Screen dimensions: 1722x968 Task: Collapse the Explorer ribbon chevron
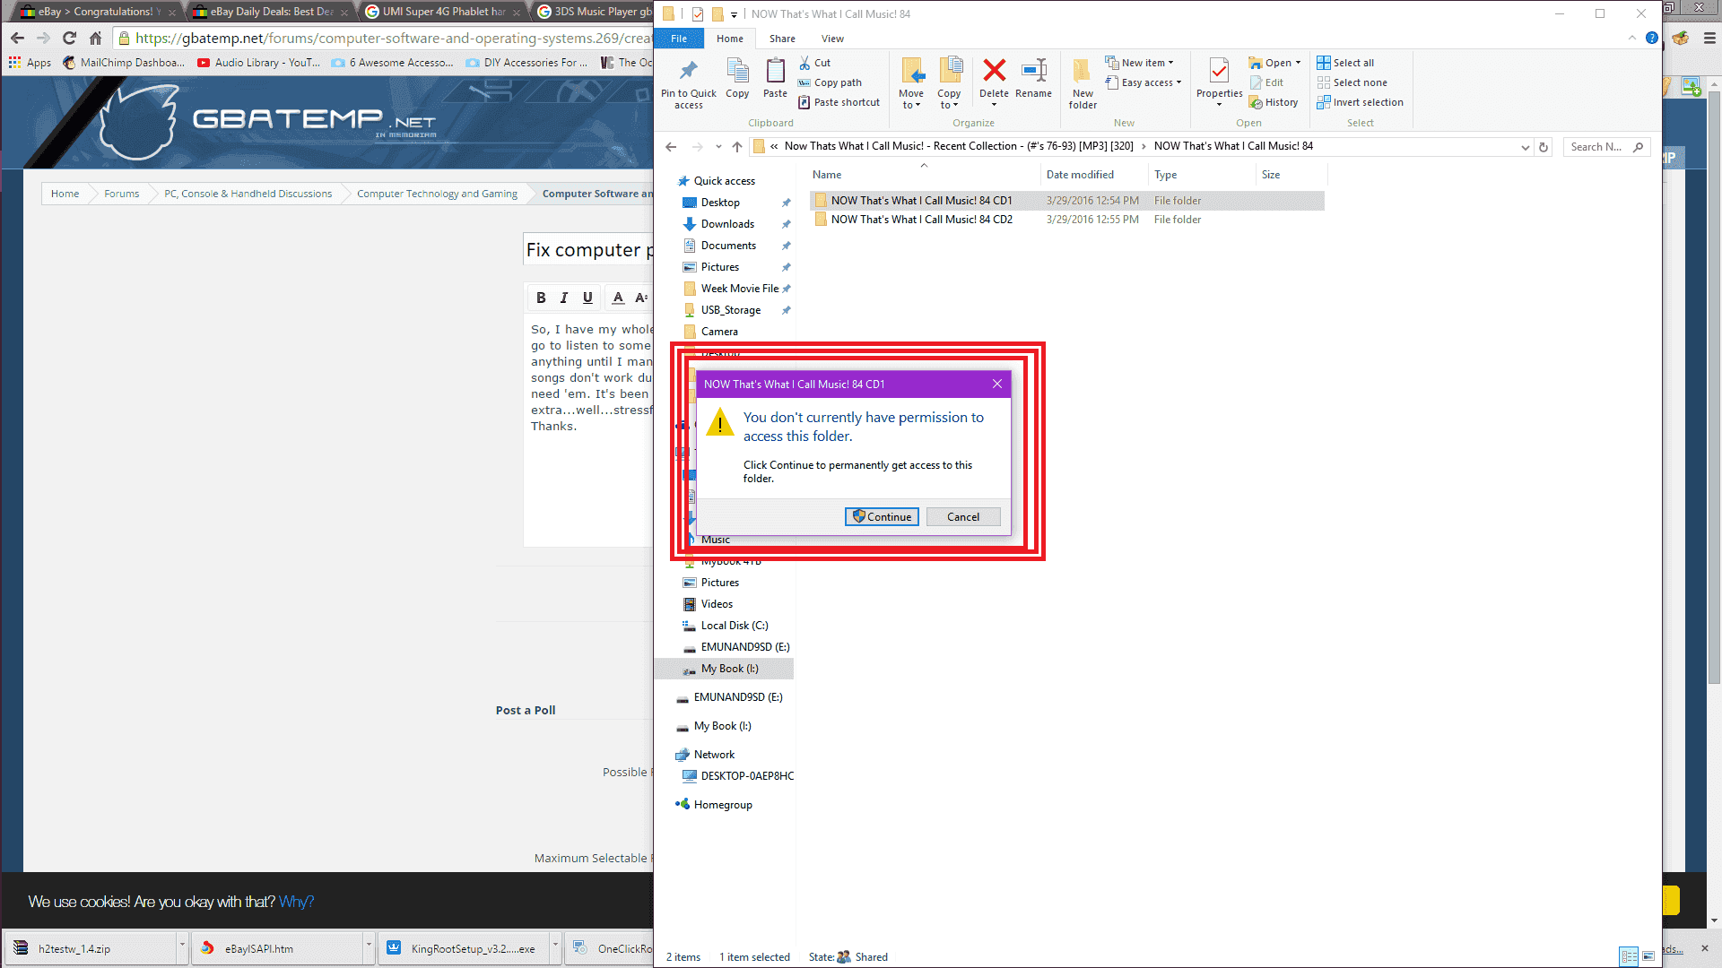pyautogui.click(x=1631, y=38)
